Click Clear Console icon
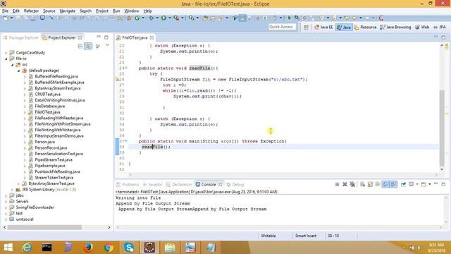 tap(362, 184)
